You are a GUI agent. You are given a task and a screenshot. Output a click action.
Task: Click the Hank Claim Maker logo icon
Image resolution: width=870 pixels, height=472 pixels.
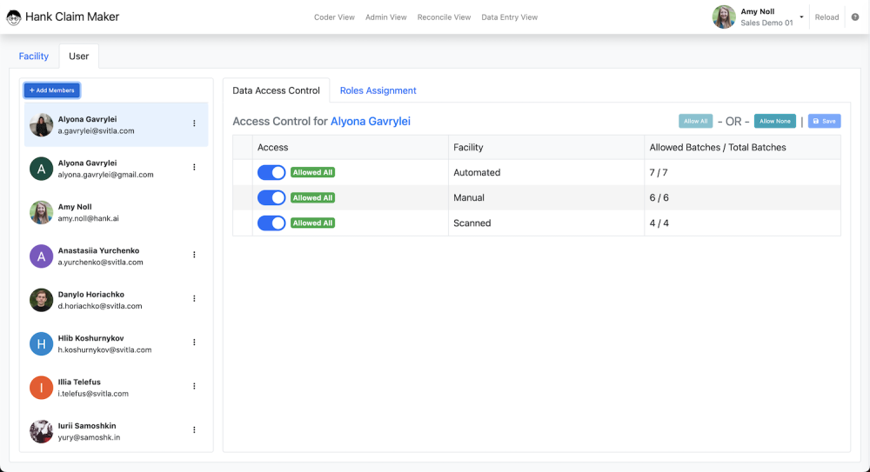tap(14, 17)
